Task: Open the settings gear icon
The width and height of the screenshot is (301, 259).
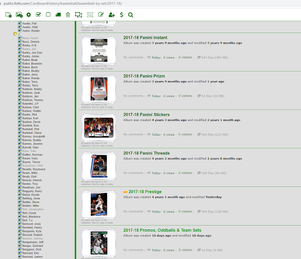Action: 29,15
